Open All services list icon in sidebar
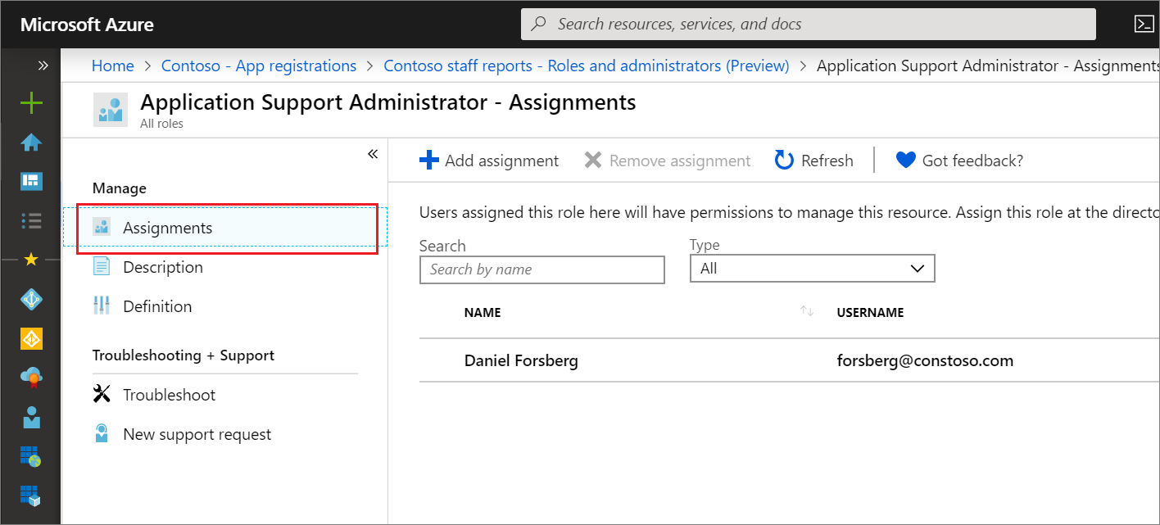The width and height of the screenshot is (1160, 525). pyautogui.click(x=31, y=220)
